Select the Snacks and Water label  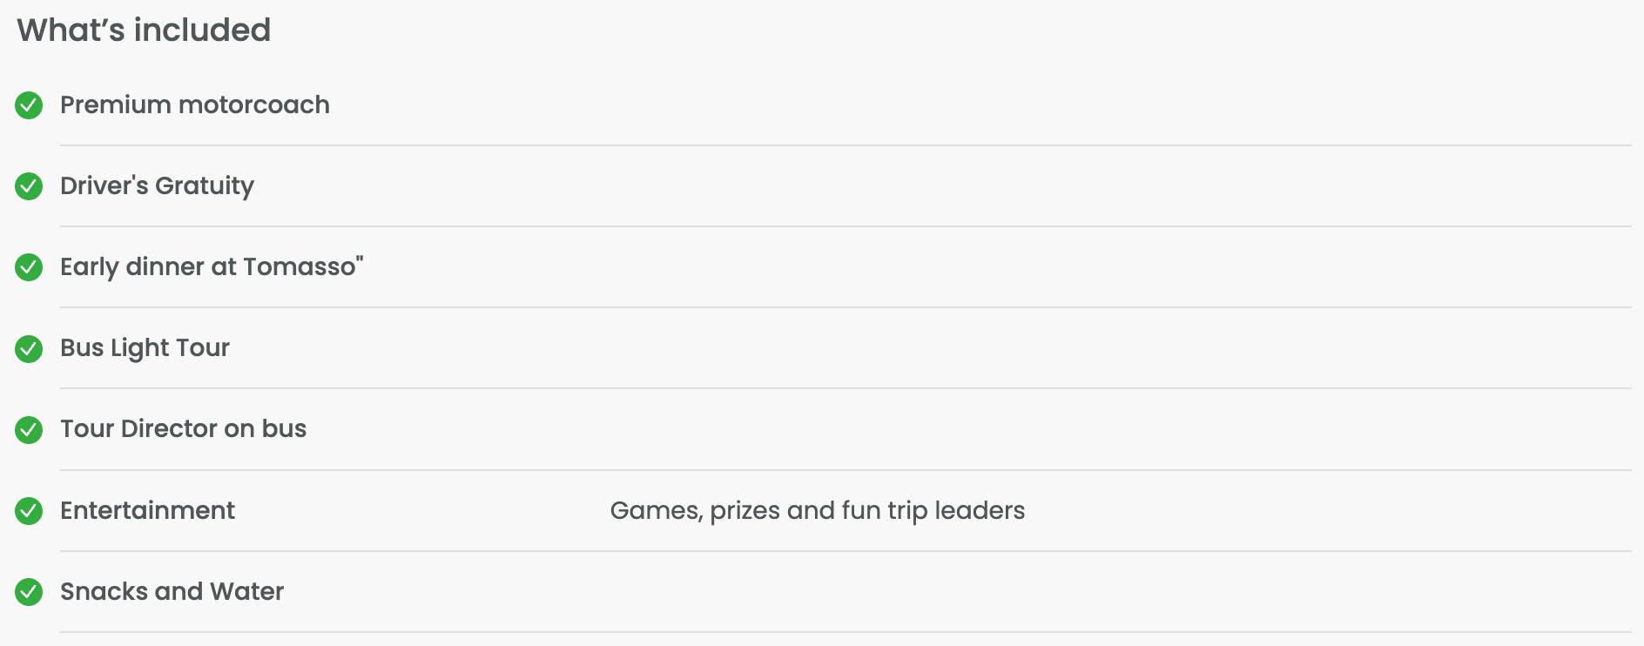click(172, 592)
